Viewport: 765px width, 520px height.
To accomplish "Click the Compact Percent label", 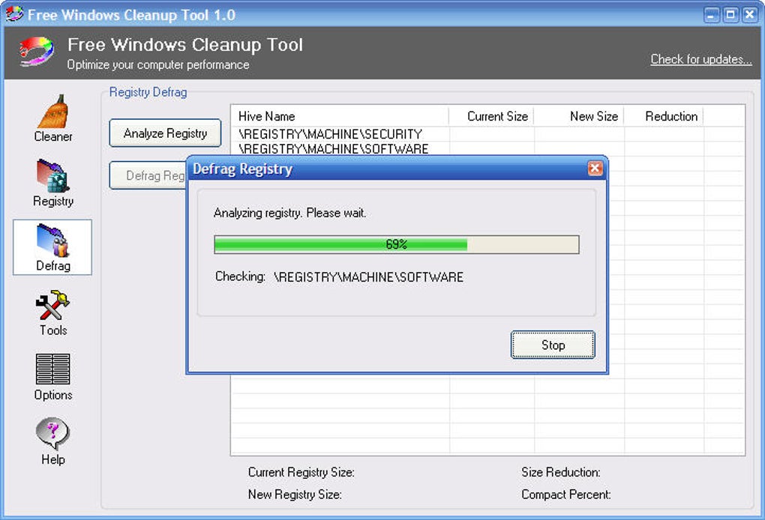I will [566, 495].
